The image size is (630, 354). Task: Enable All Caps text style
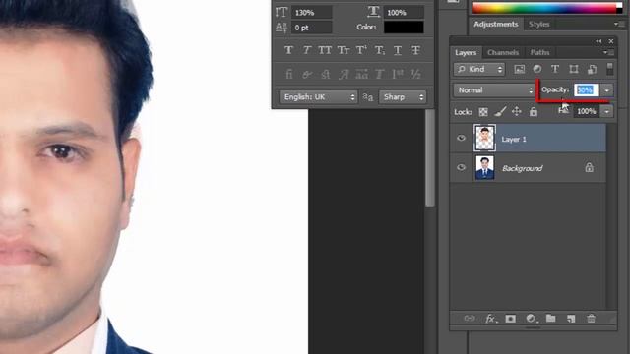coord(325,50)
